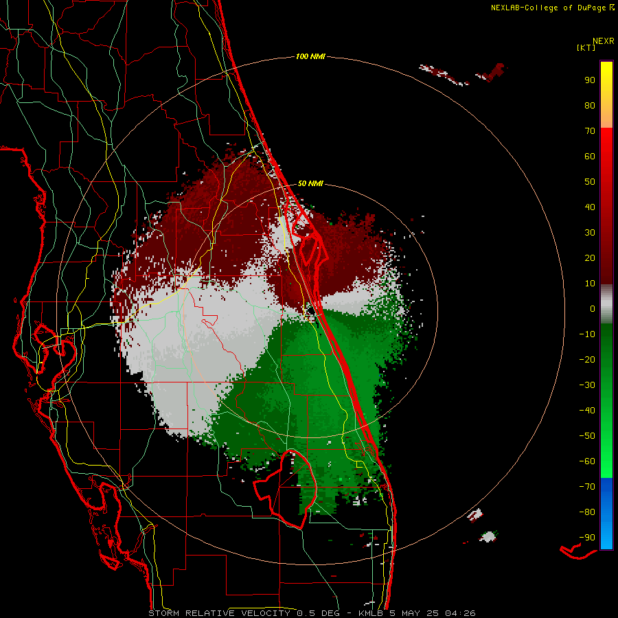Click the KMLB 5 MAY 25 04:26 timestamp
Image resolution: width=618 pixels, height=618 pixels.
[417, 613]
